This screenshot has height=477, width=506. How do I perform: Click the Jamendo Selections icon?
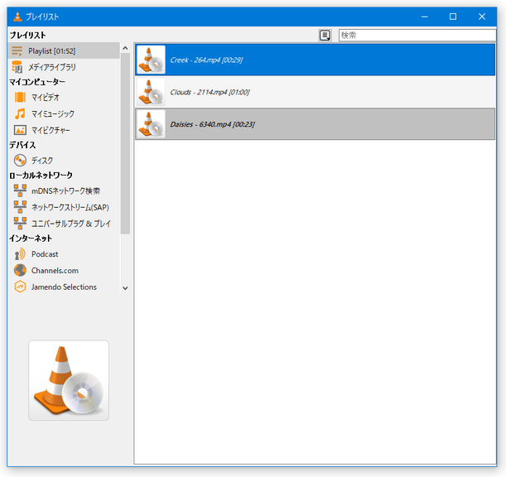[21, 287]
